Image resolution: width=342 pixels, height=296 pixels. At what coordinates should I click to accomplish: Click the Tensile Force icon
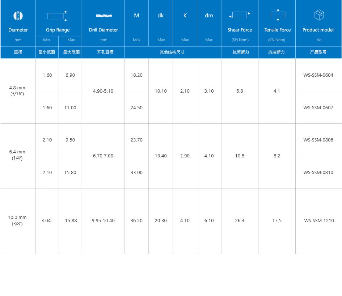point(278,15)
